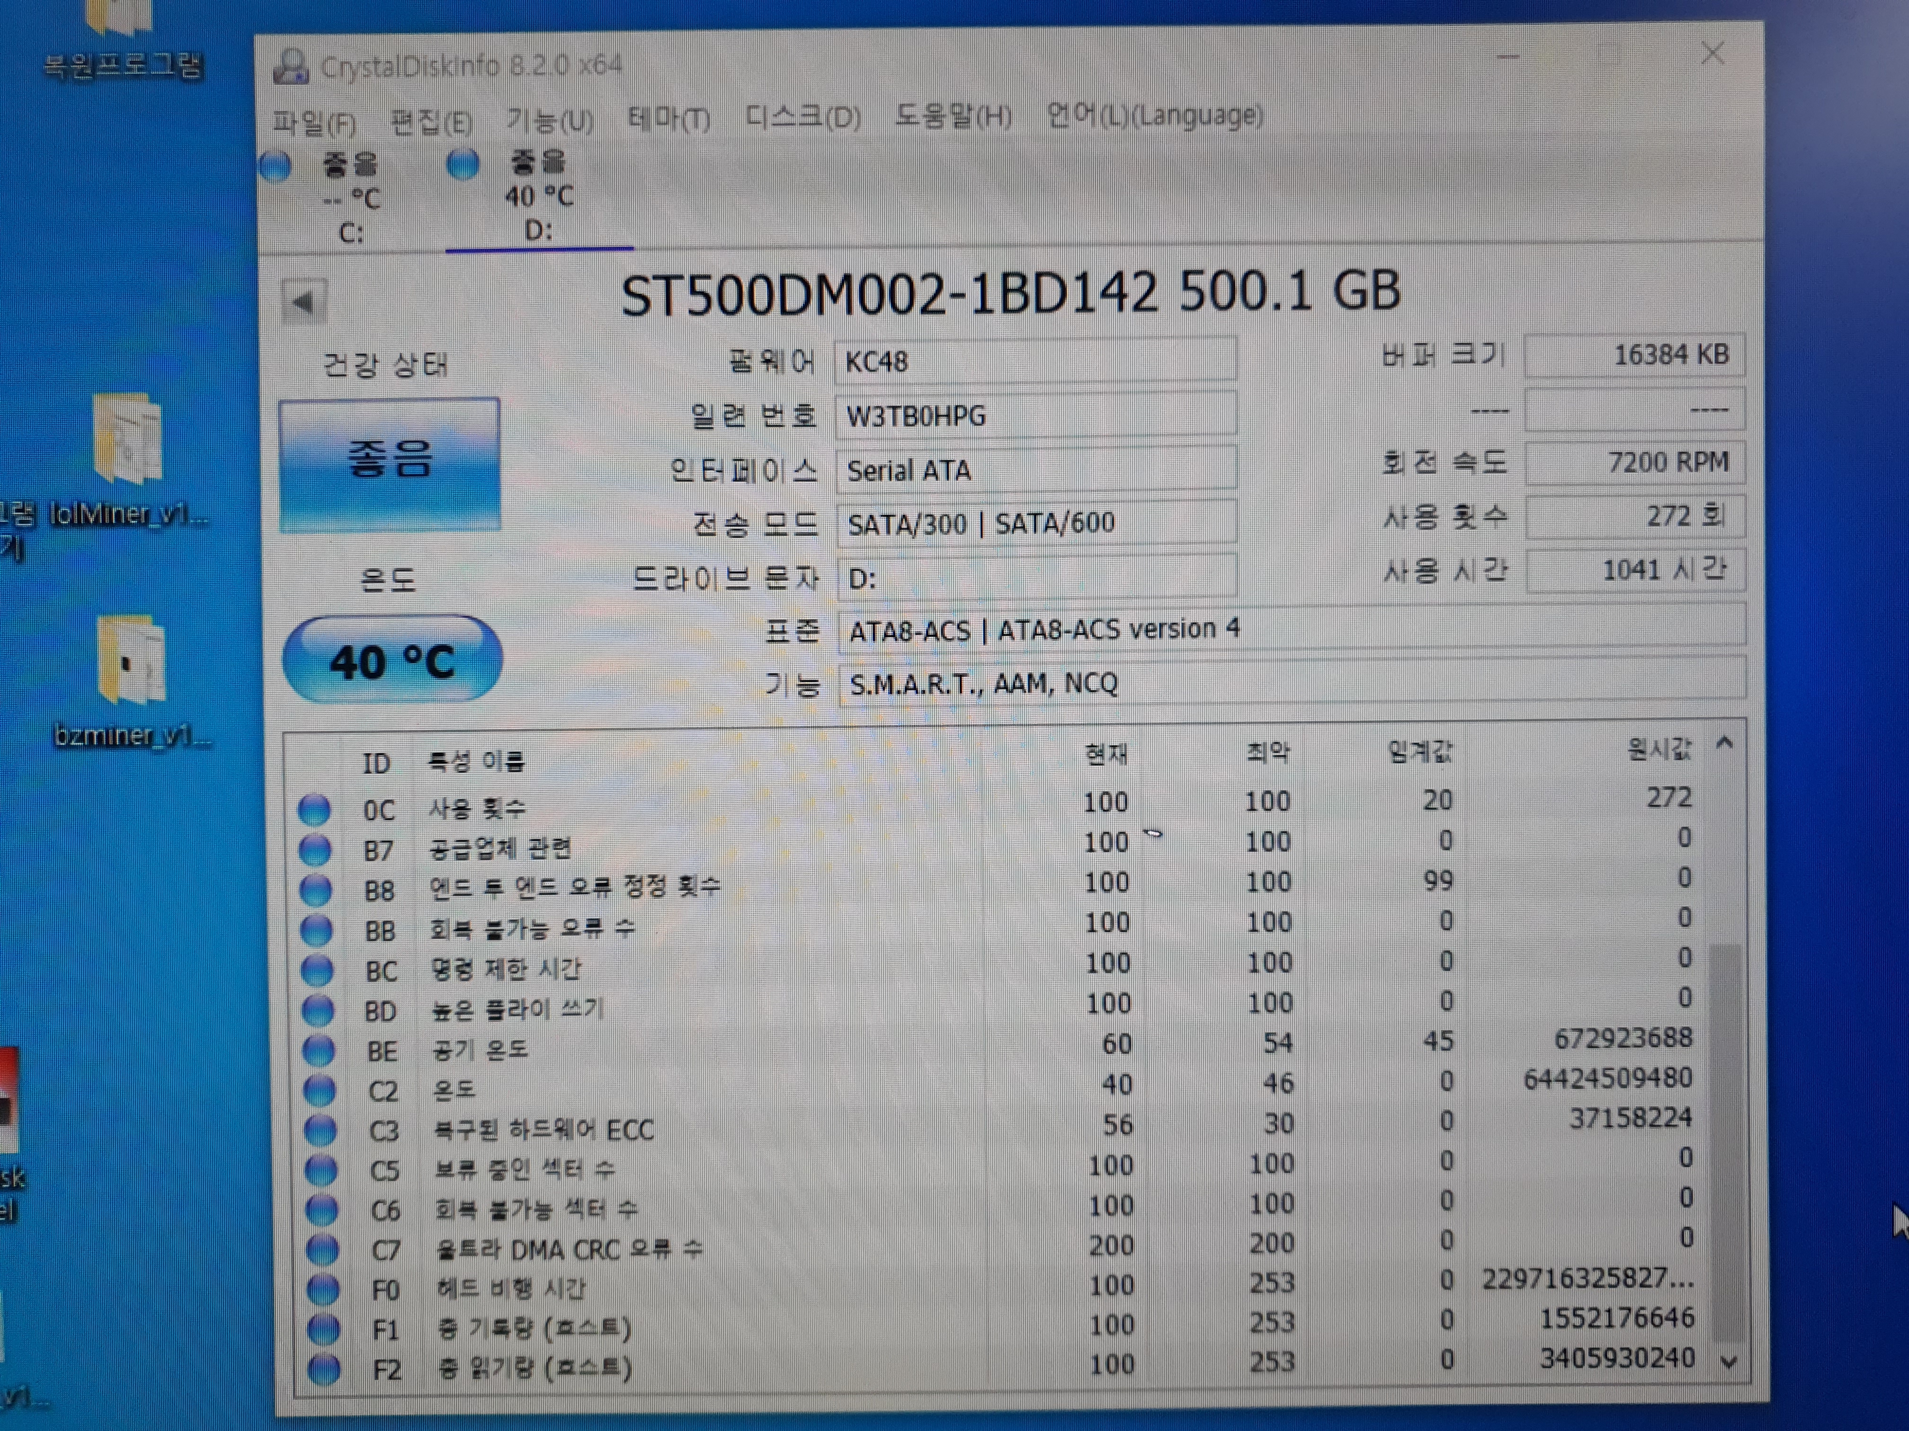Click the 울트라 DMA CRC 오류 수 attribute name
This screenshot has width=1909, height=1431.
point(569,1249)
